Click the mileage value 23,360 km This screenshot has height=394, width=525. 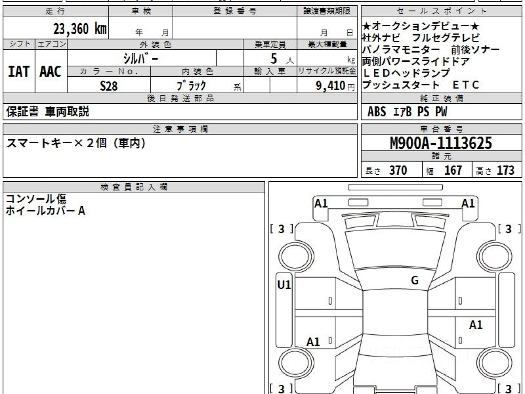click(x=80, y=29)
